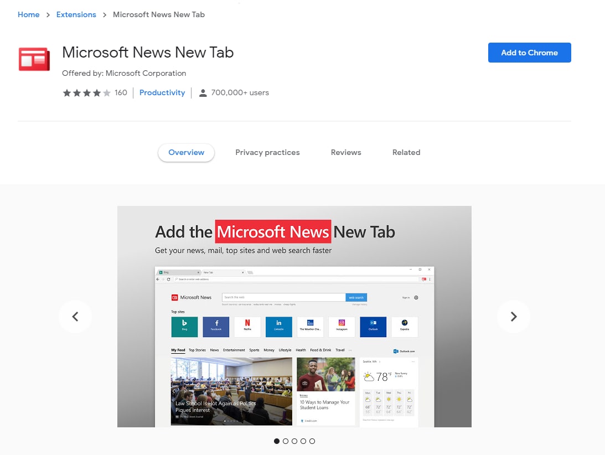Click the Money tab in the screenshot
Image resolution: width=605 pixels, height=455 pixels.
(x=269, y=350)
